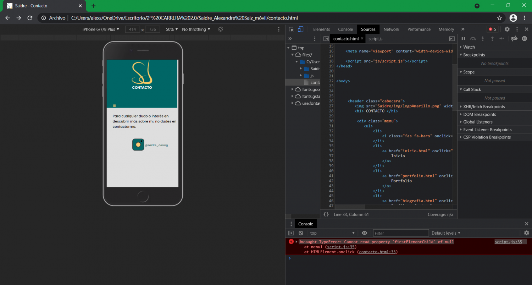Viewport: 532px width, 285px height.
Task: Clear the console
Action: coord(301,233)
